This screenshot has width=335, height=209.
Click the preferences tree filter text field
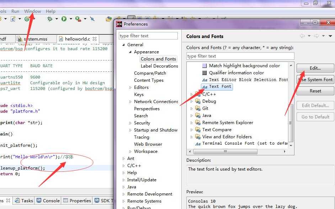click(x=148, y=36)
